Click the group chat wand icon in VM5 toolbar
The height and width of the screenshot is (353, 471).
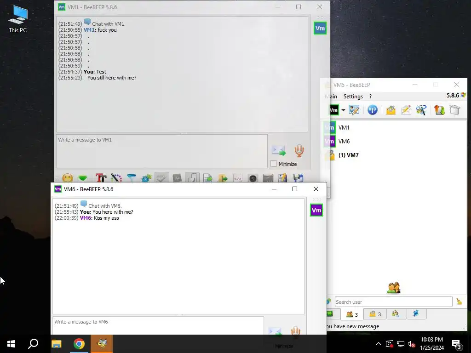pyautogui.click(x=421, y=110)
